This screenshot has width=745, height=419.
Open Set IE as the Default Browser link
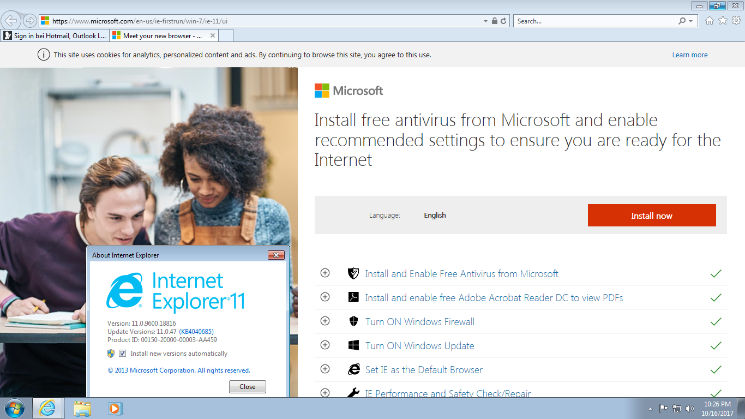[x=424, y=370]
